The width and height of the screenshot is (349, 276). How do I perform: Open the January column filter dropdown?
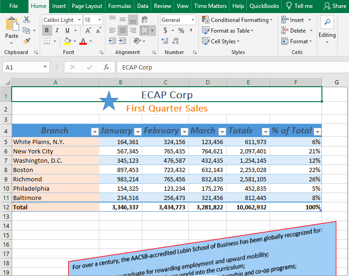(138, 132)
